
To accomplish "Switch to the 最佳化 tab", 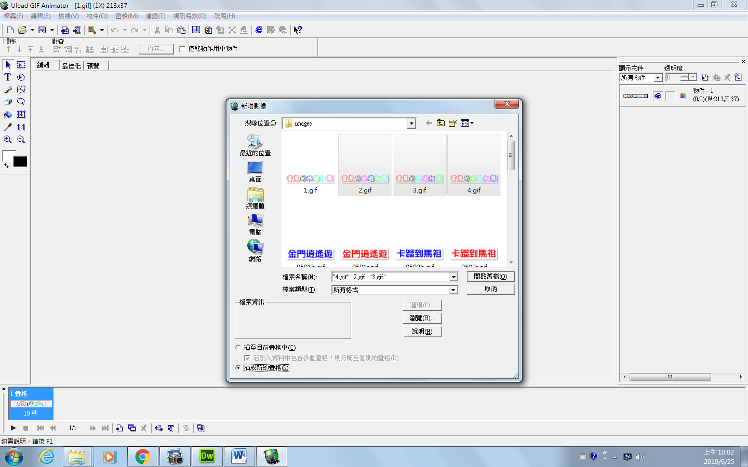I will tap(71, 66).
